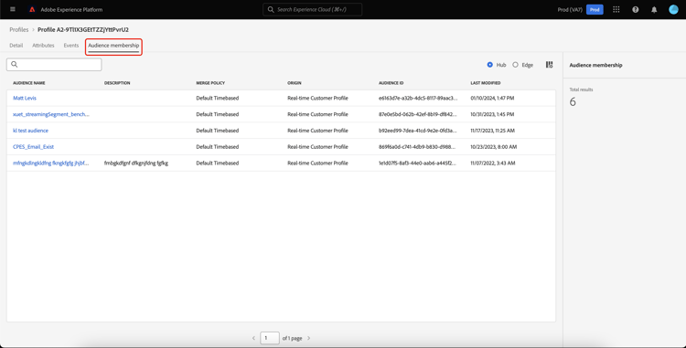Open the column customization icon
This screenshot has height=348, width=686.
(549, 65)
